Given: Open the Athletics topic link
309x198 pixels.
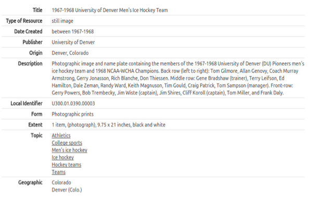Looking at the screenshot, I should tap(61, 135).
